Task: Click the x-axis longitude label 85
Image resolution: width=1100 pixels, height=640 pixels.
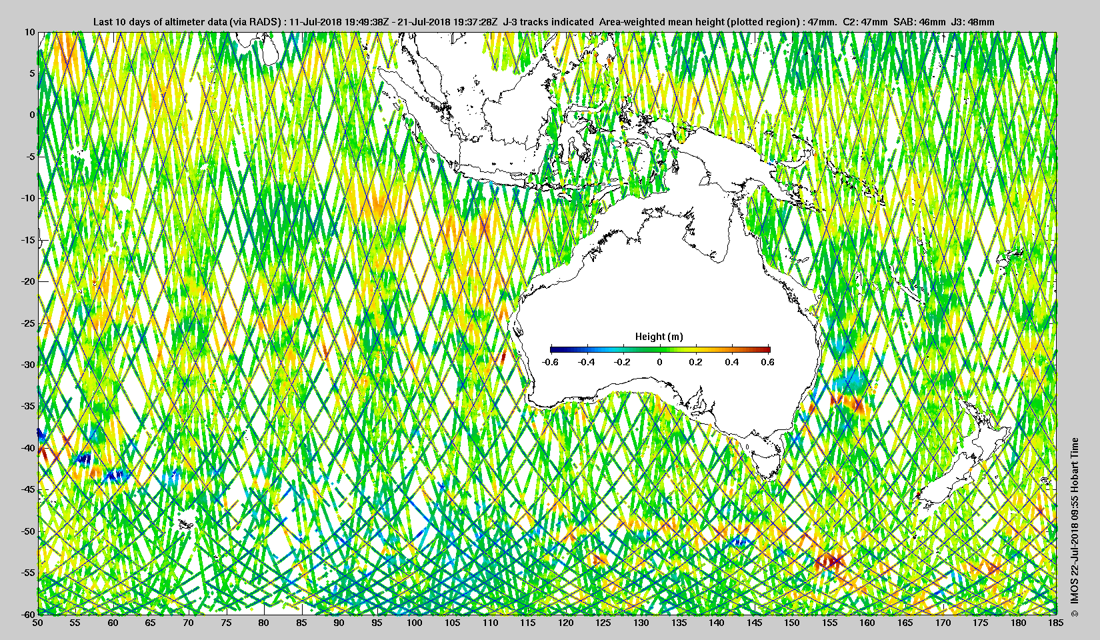Action: (x=301, y=623)
